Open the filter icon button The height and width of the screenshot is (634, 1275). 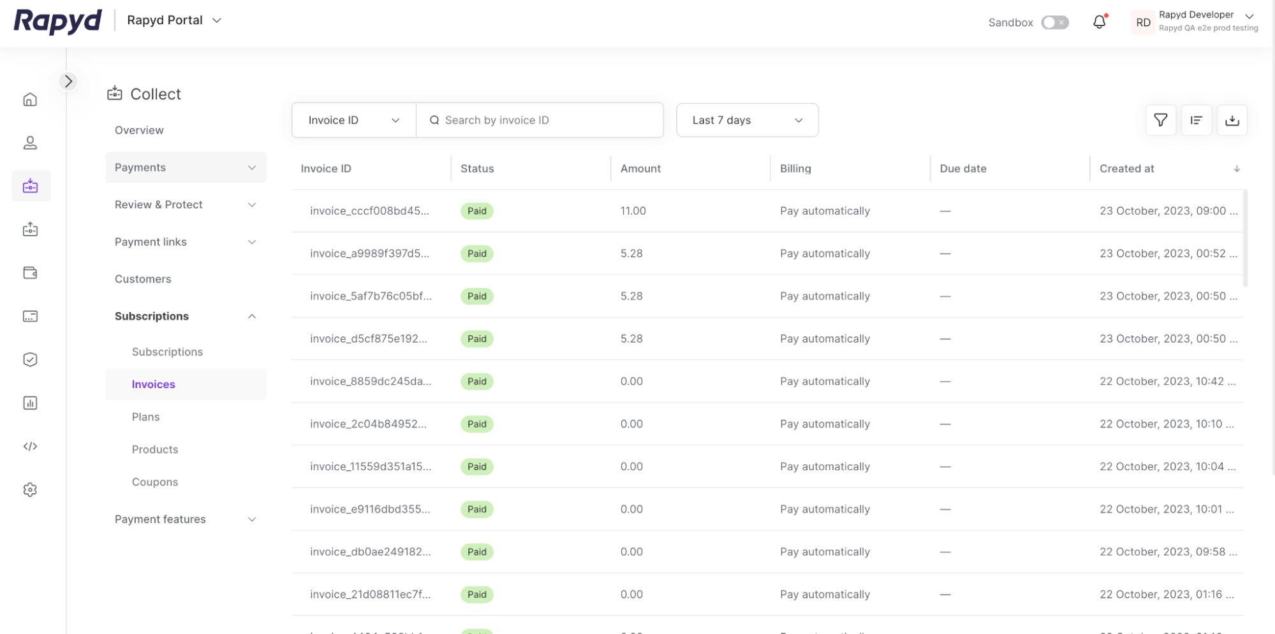tap(1160, 120)
